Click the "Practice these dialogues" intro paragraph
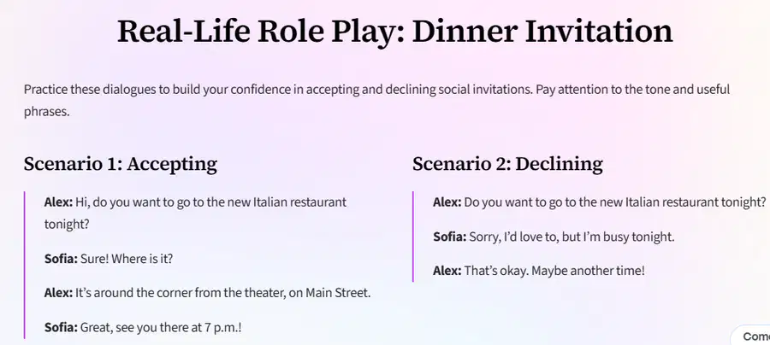This screenshot has width=770, height=345. click(376, 101)
